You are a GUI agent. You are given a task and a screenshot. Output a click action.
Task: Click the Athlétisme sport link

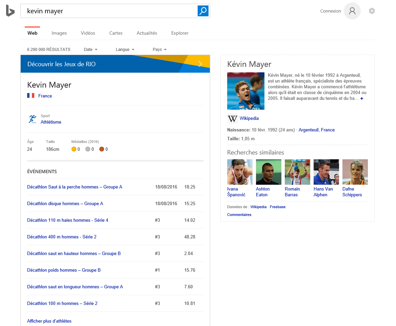tap(51, 122)
